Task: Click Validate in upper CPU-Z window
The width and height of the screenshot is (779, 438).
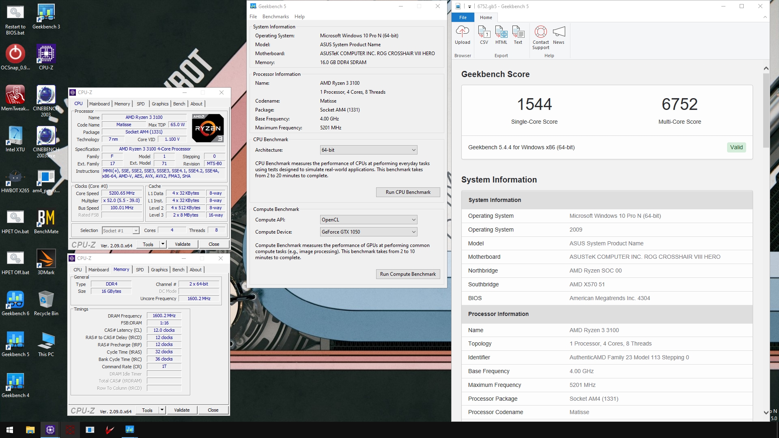Action: tap(183, 244)
